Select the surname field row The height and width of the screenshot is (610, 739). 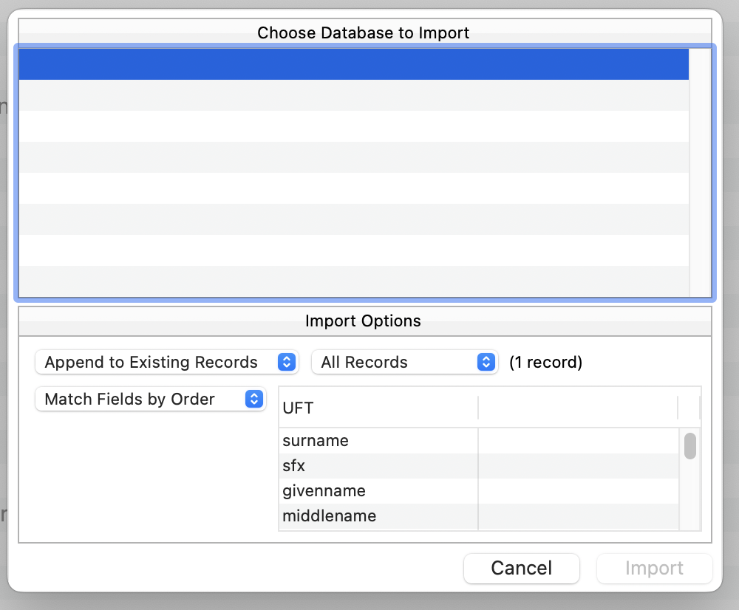[x=478, y=440]
